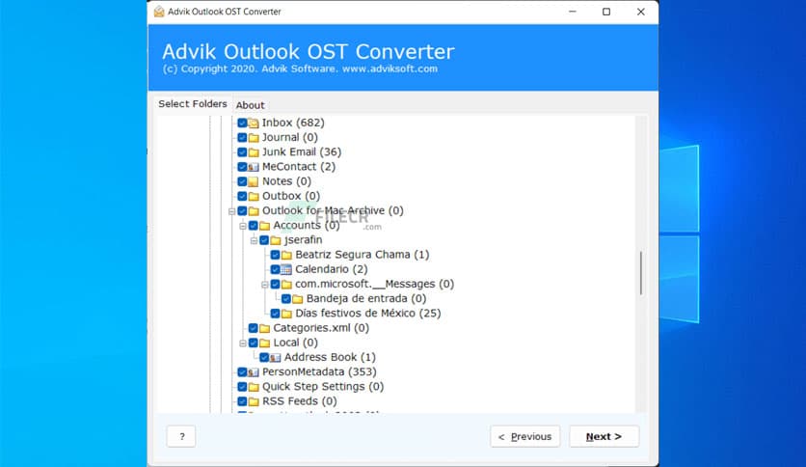Toggle the PersonMetadata (353) checkbox

pyautogui.click(x=242, y=372)
